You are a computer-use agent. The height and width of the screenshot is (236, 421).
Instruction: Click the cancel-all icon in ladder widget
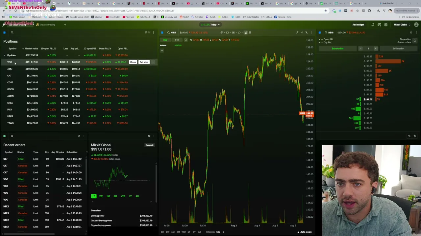pos(415,41)
